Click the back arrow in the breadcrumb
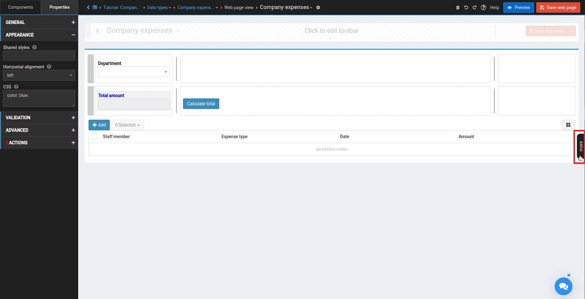This screenshot has width=585, height=299. [88, 7]
